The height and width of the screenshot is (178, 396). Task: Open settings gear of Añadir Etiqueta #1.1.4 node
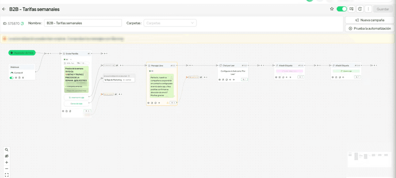(333, 77)
